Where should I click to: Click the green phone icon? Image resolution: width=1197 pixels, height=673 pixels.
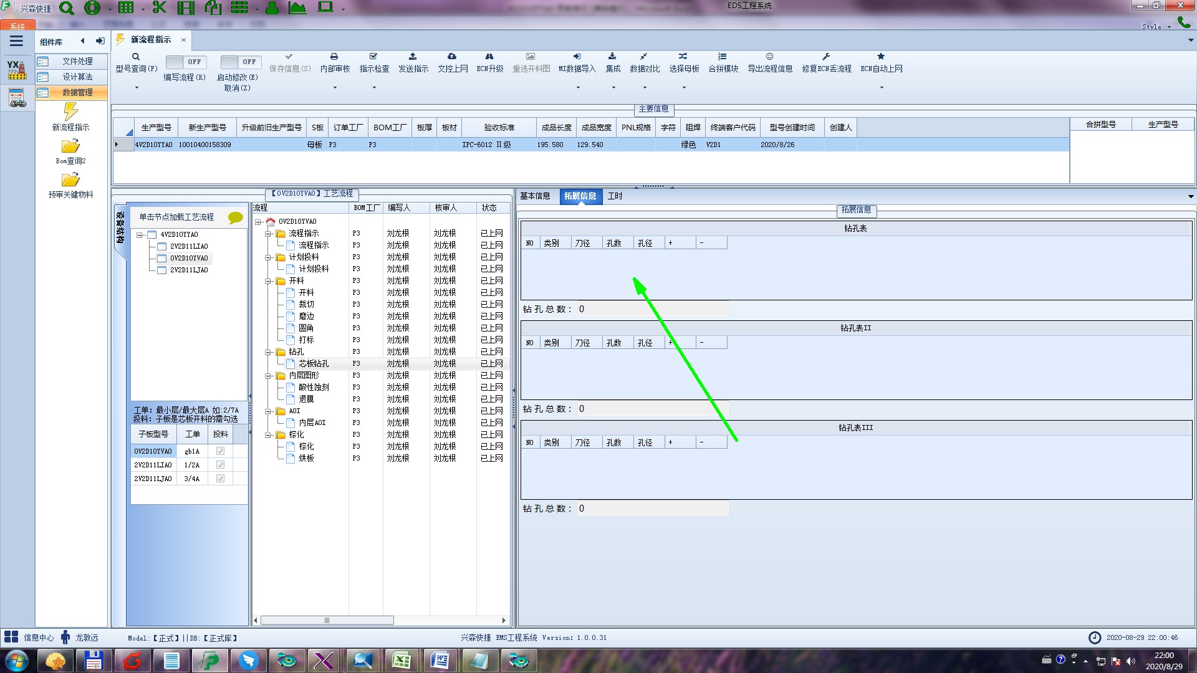tap(1183, 22)
